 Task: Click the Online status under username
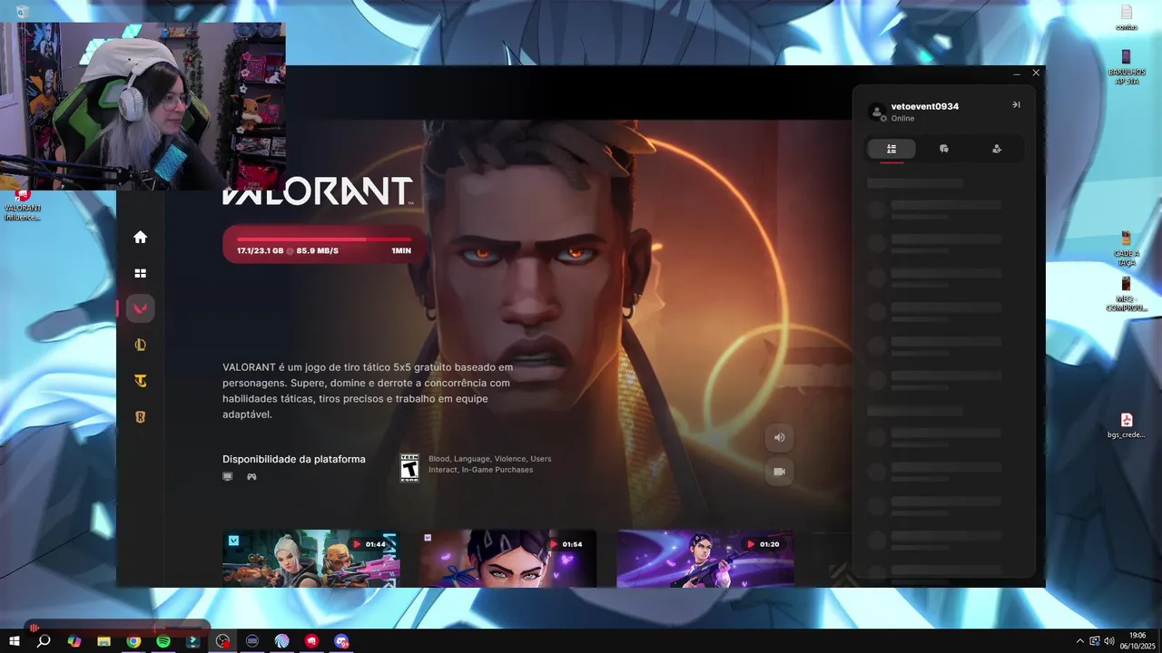(x=902, y=119)
